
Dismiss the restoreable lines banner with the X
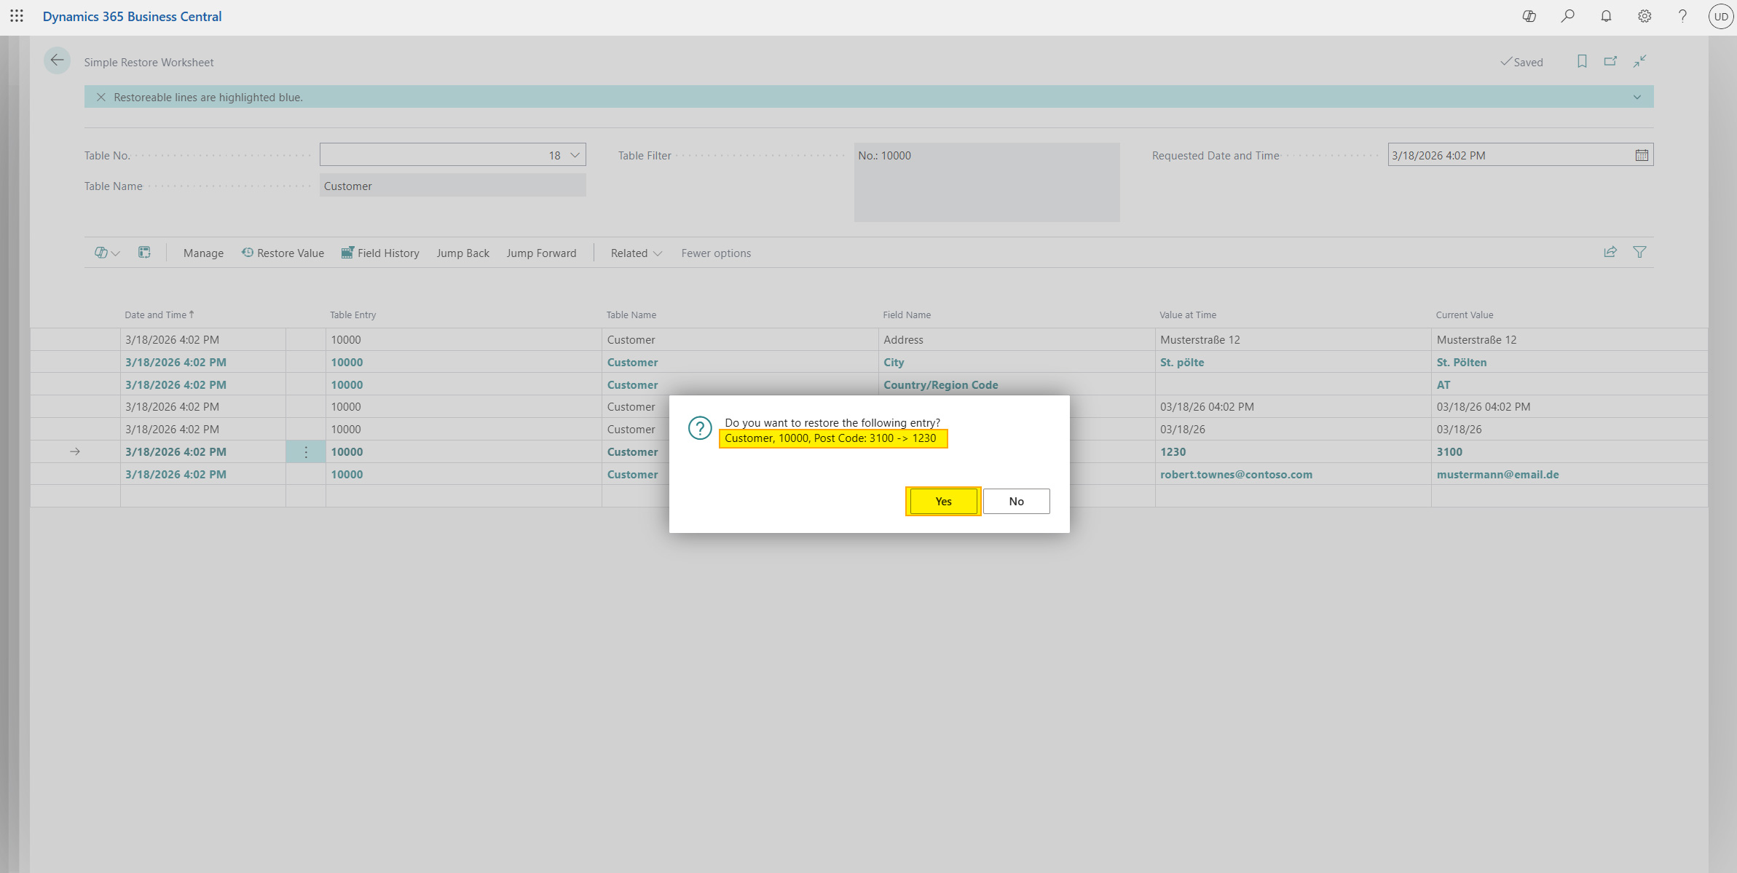pyautogui.click(x=101, y=96)
